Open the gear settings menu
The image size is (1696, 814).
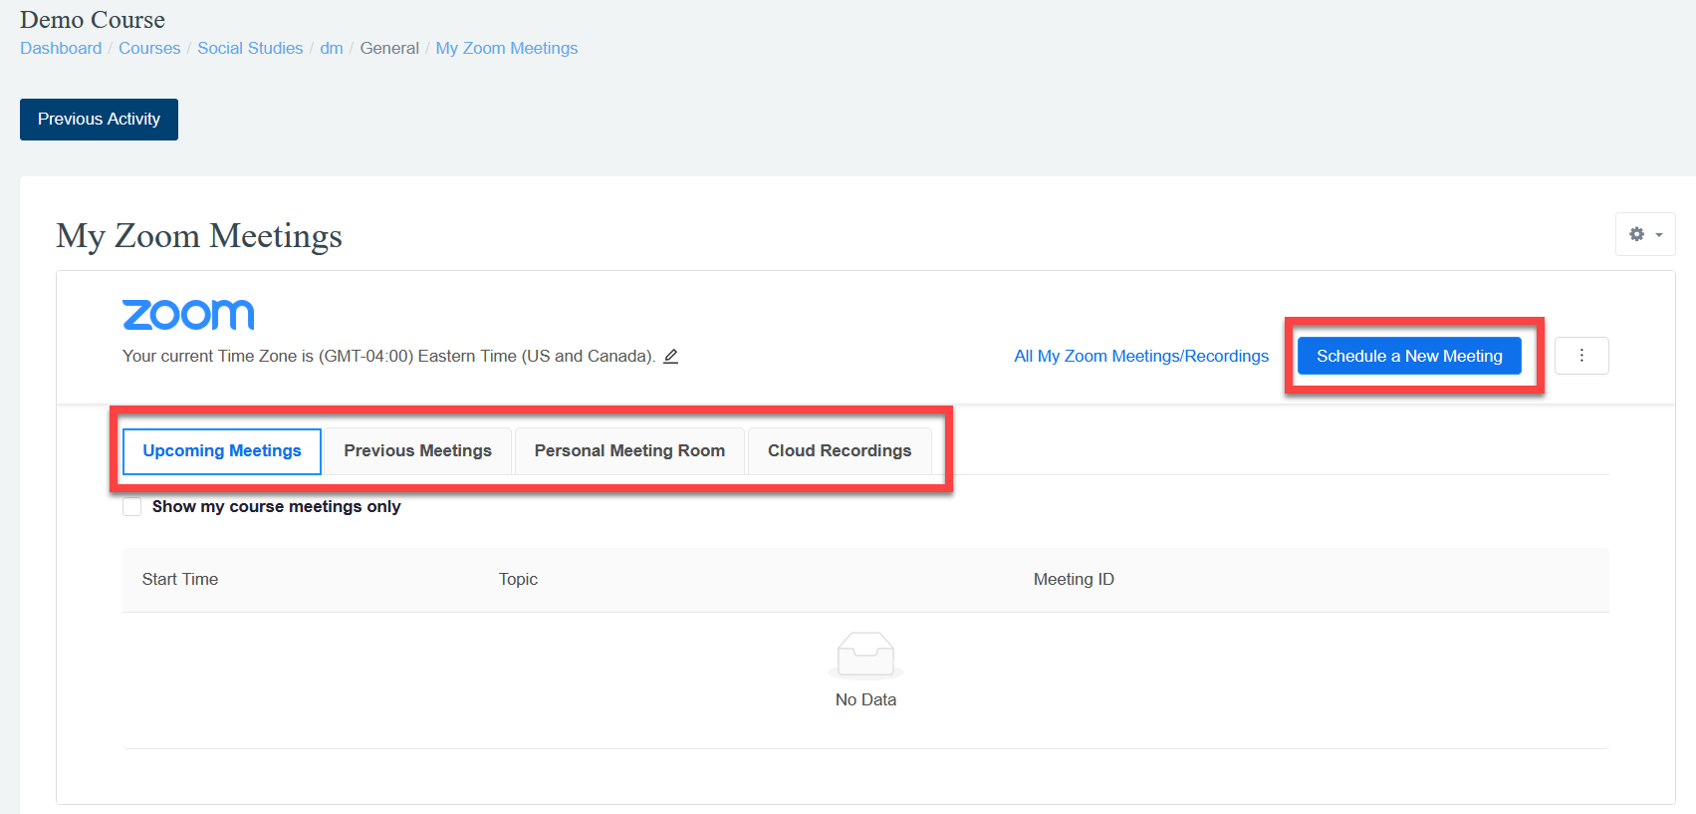1644,234
